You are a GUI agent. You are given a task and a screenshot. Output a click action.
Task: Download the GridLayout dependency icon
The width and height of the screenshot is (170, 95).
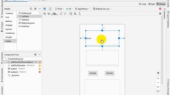40,13
